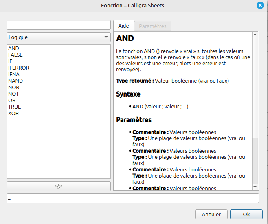Image resolution: width=268 pixels, height=224 pixels.
Task: Click the help panel scroll-down arrow
Action: click(255, 187)
